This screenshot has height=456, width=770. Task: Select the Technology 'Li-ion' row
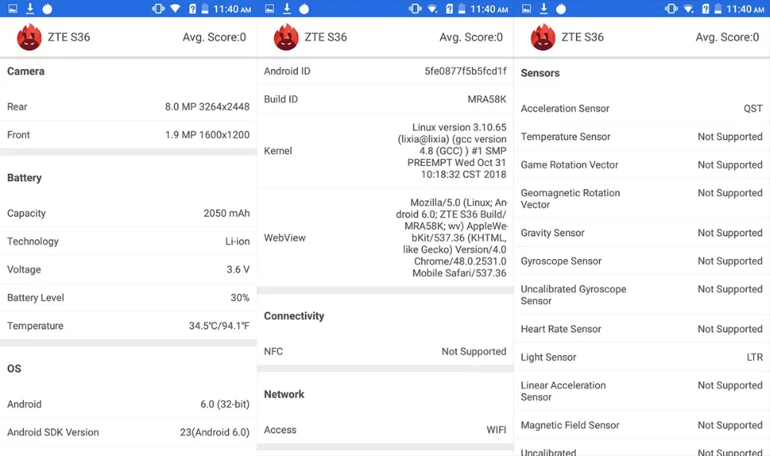(x=128, y=241)
